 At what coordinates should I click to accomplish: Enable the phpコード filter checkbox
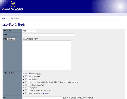coord(26,88)
